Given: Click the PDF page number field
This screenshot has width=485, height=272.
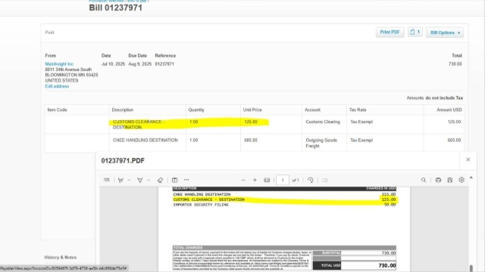Looking at the screenshot, I should [283, 180].
